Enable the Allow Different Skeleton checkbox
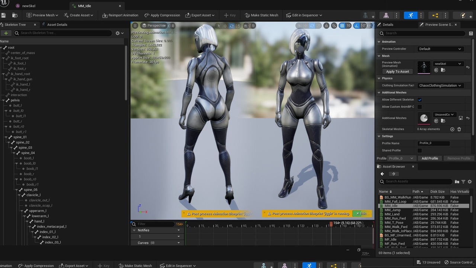Screen dimensions: 476x268 (x=419, y=100)
